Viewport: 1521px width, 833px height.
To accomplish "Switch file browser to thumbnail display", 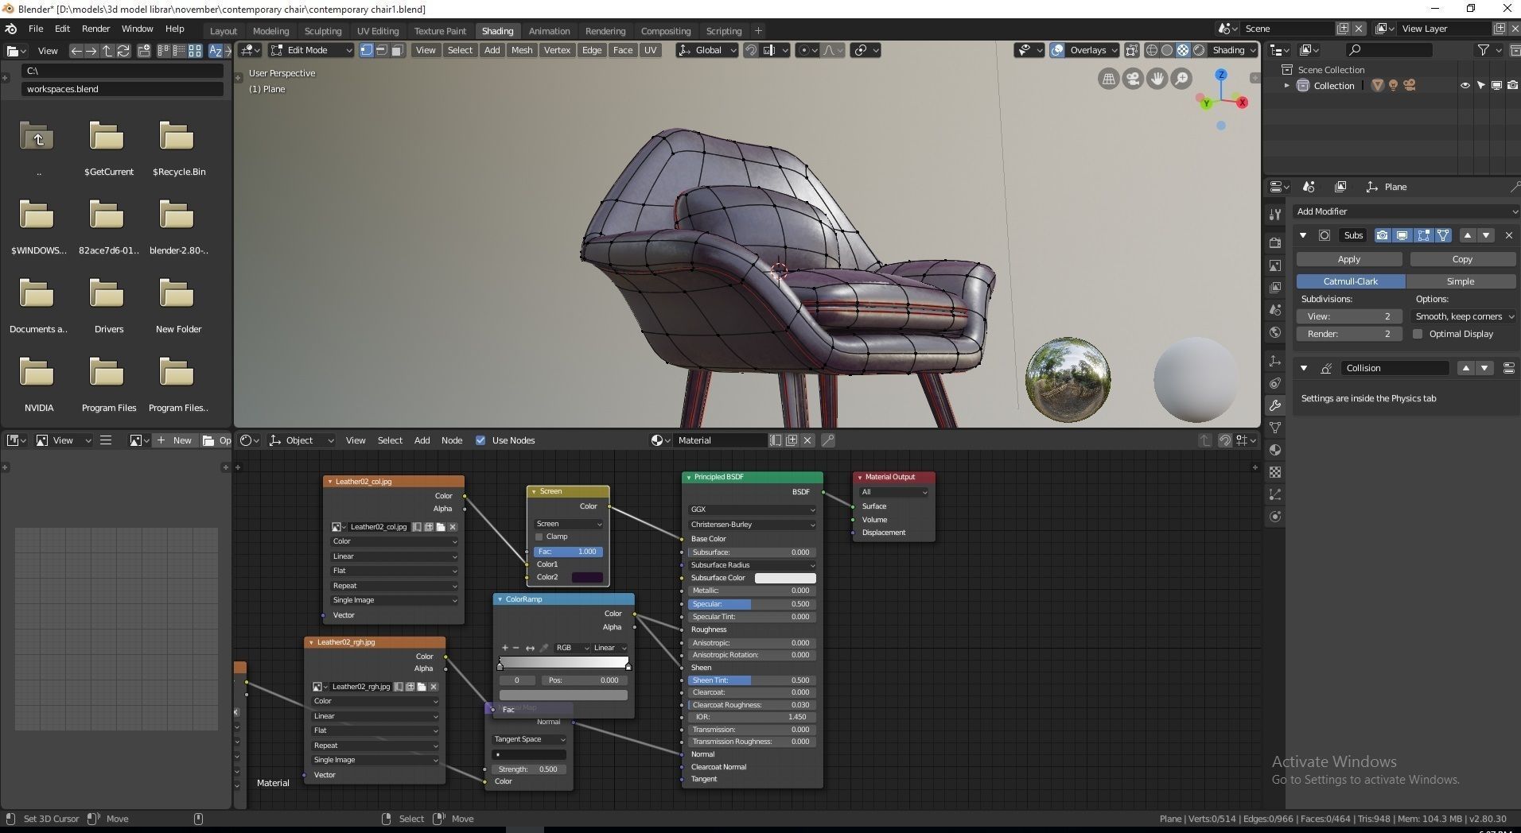I will 195,51.
